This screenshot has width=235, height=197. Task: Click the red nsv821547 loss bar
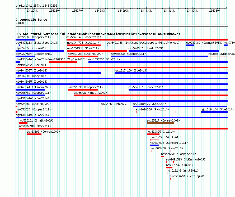[x=169, y=168]
